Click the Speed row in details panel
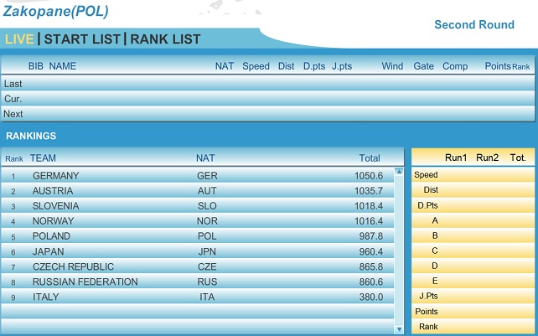The image size is (538, 336). point(473,174)
